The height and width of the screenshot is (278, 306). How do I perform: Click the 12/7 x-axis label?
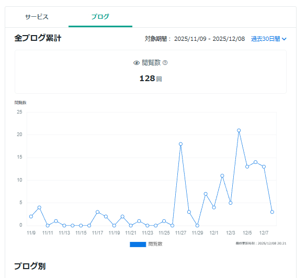[264, 233]
